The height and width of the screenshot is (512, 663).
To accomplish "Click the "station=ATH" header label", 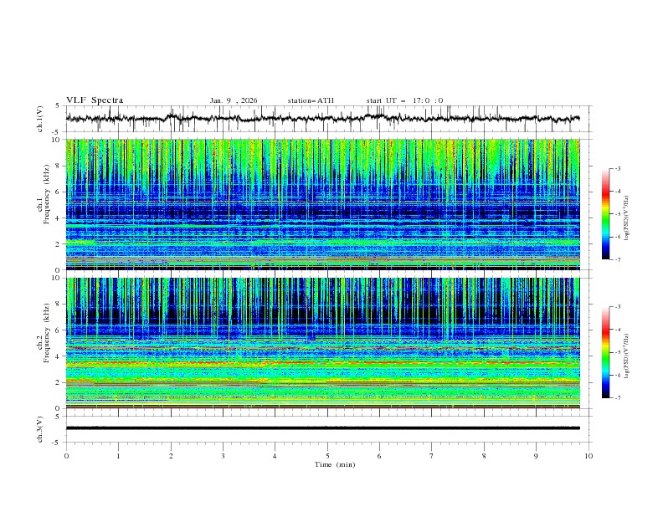I will pos(311,100).
